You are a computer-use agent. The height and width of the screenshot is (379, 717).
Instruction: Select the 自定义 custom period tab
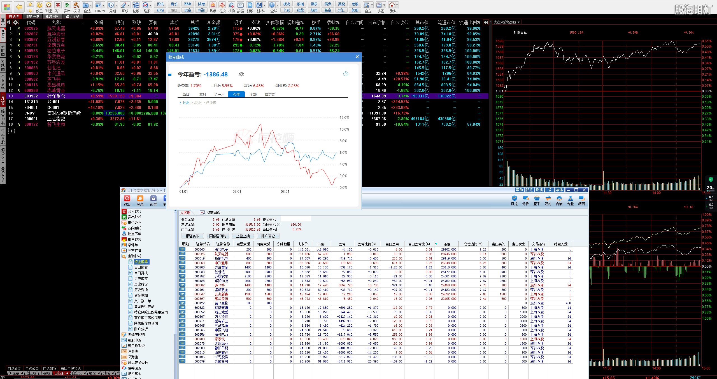click(270, 94)
